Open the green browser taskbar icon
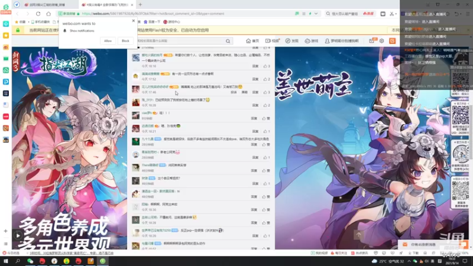Image resolution: width=473 pixels, height=266 pixels. [102, 261]
